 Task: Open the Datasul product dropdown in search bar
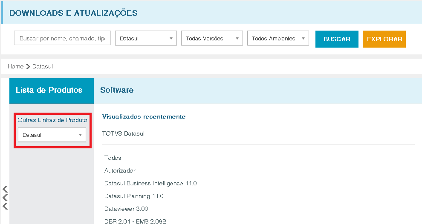[x=146, y=38]
